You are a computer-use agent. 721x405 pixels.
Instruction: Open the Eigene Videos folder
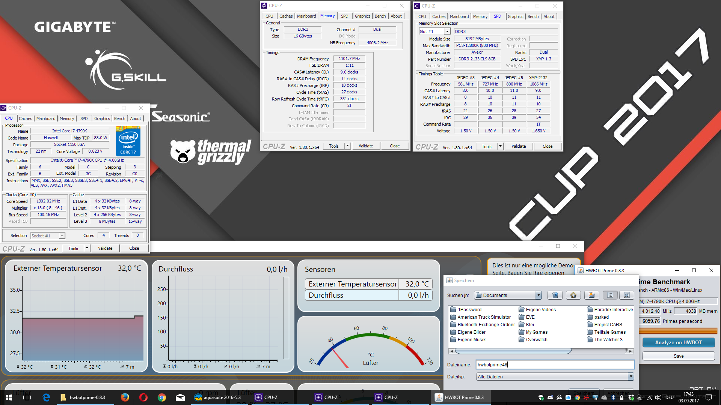click(x=537, y=309)
